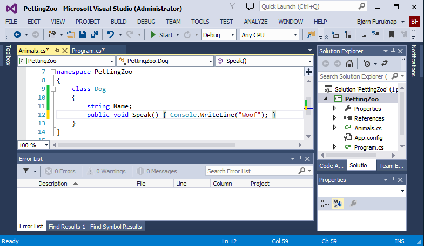This screenshot has width=424, height=246.
Task: Toggle auto-hide pin on Error List panel
Action: (x=300, y=159)
